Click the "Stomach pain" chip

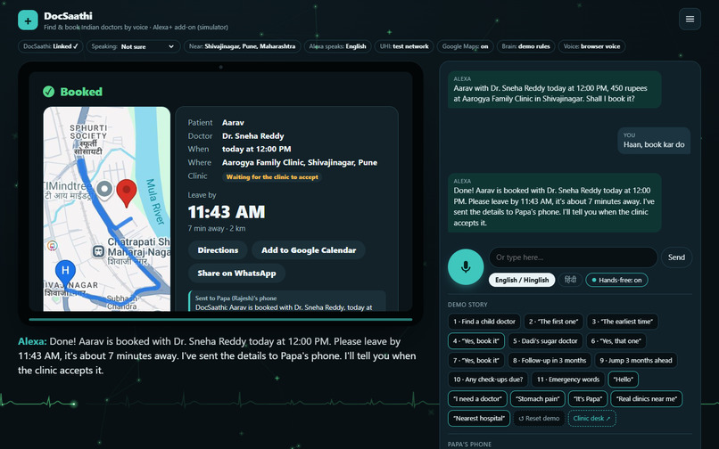[x=537, y=399]
